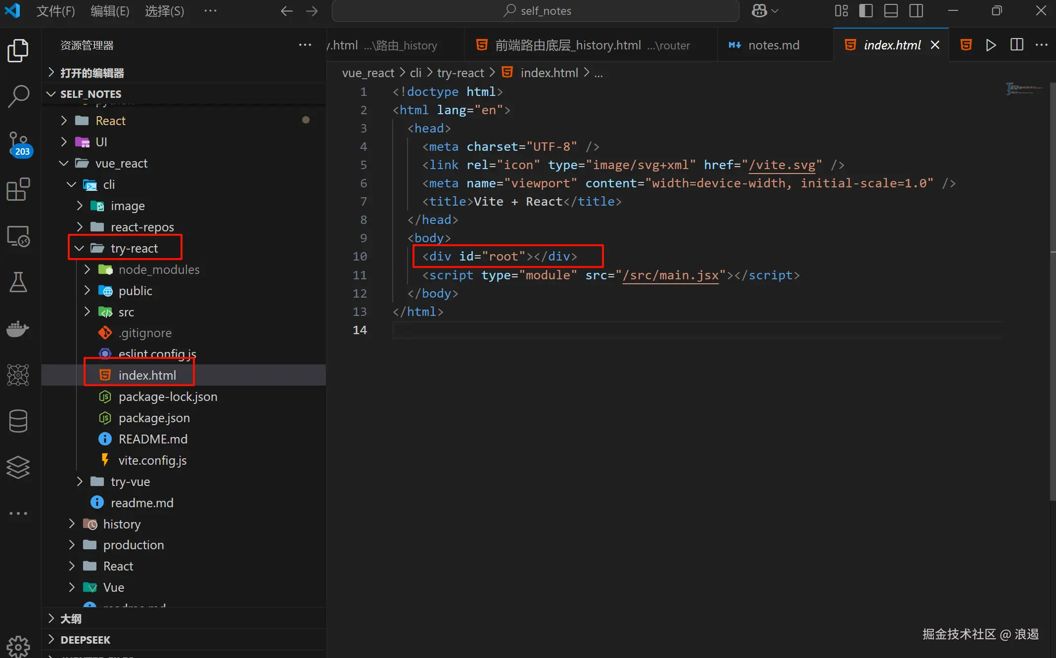Screen dimensions: 1056x658
Task: Open the Search view in activity bar
Action: click(x=19, y=96)
